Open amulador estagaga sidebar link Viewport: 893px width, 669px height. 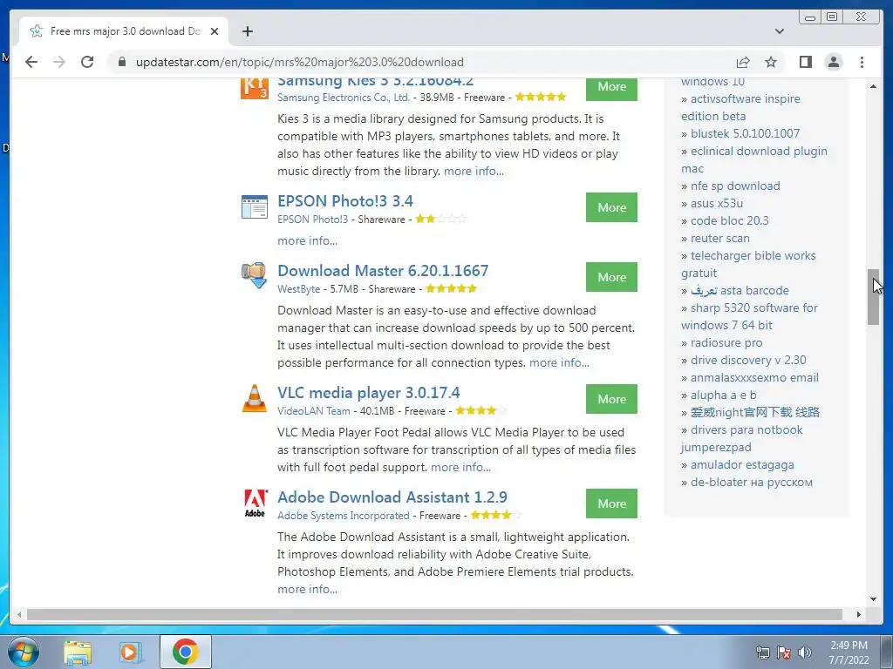click(742, 465)
